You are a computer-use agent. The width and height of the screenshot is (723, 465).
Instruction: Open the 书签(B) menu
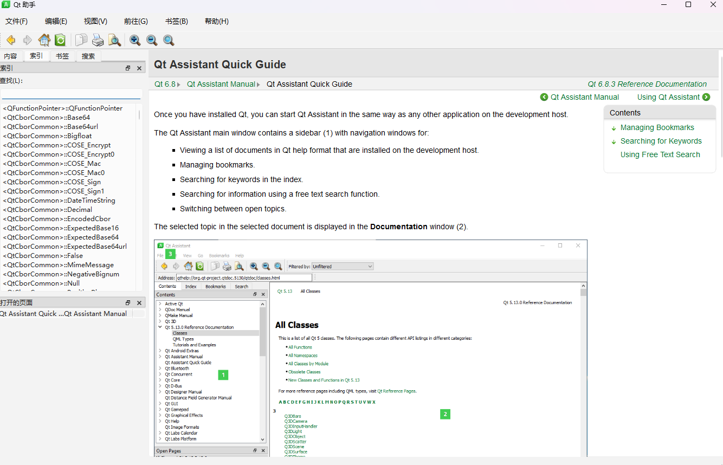coord(177,21)
